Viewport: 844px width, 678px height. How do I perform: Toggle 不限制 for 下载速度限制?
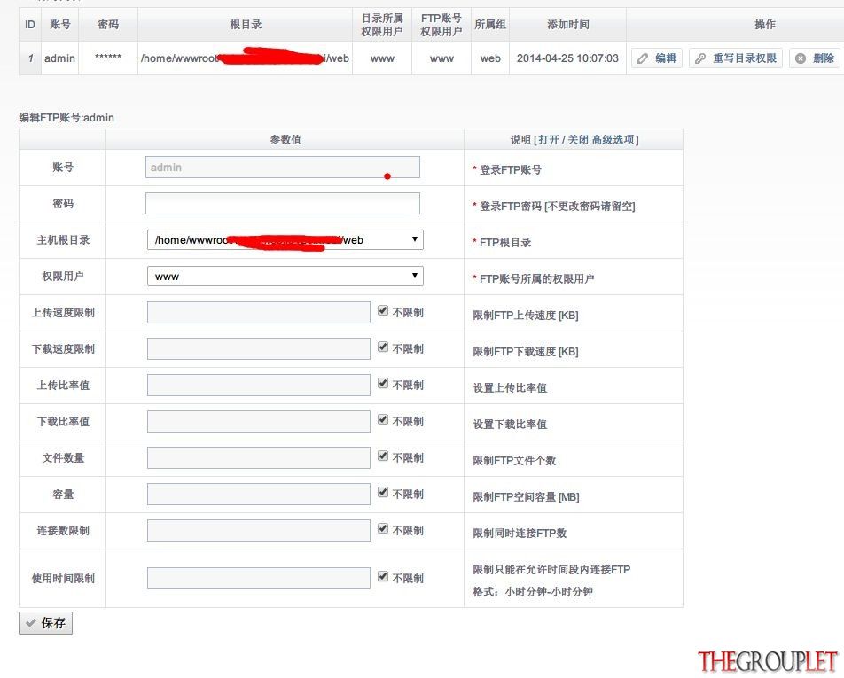pos(383,347)
